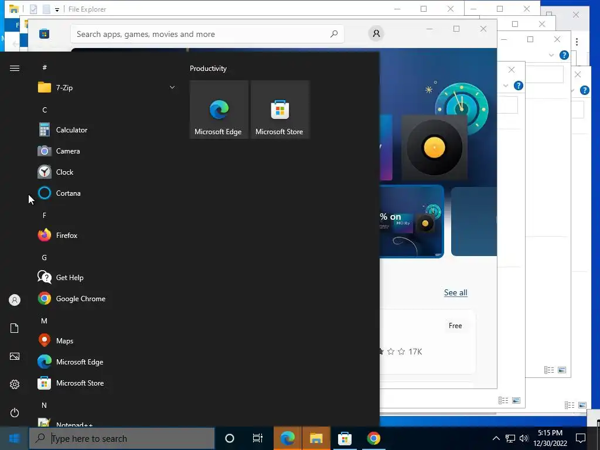
Task: Open network status tray icon
Action: point(510,438)
